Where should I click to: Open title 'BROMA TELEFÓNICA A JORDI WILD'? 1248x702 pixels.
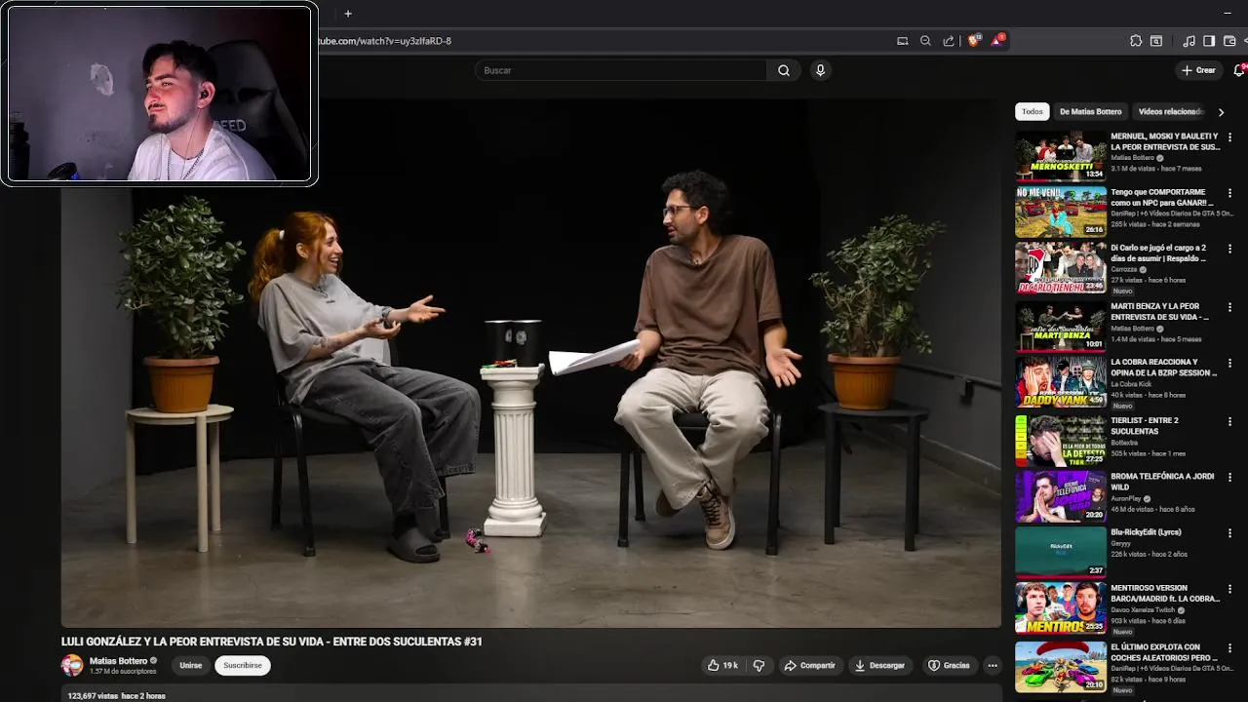click(1162, 481)
